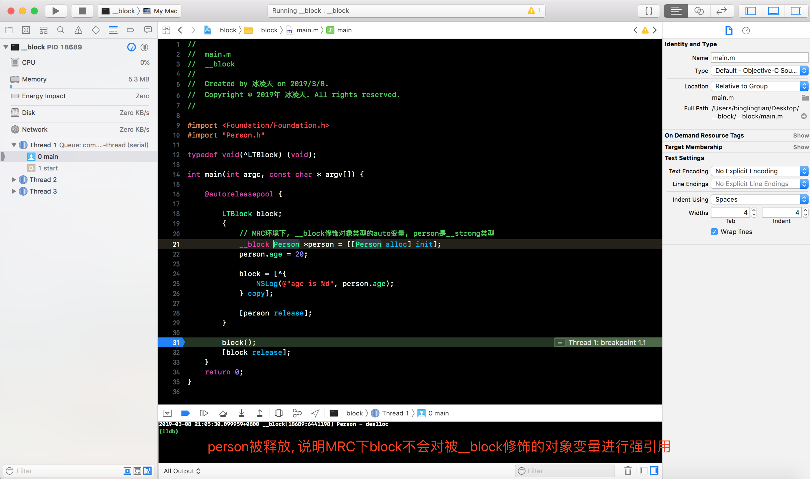Toggle the Wrap lines checkbox
810x479 pixels.
pyautogui.click(x=714, y=232)
